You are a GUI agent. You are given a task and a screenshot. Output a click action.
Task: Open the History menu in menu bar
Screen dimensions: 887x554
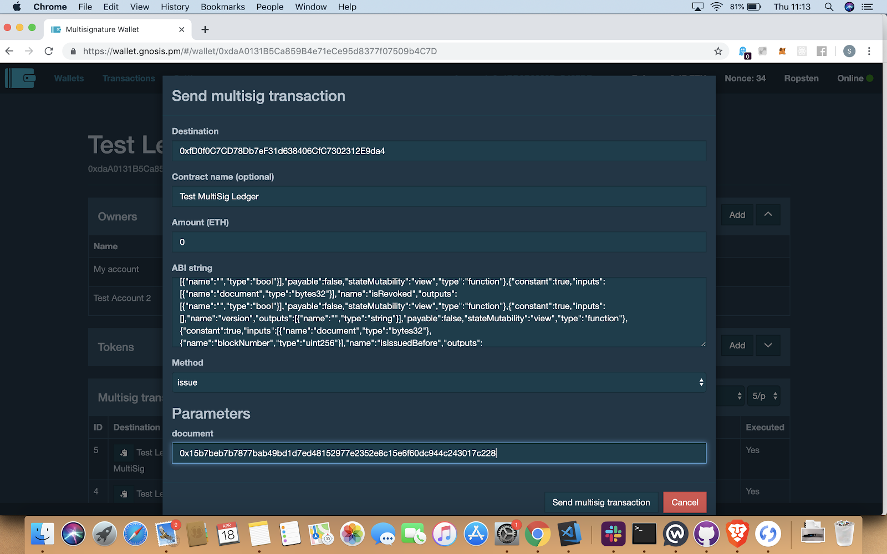(175, 7)
